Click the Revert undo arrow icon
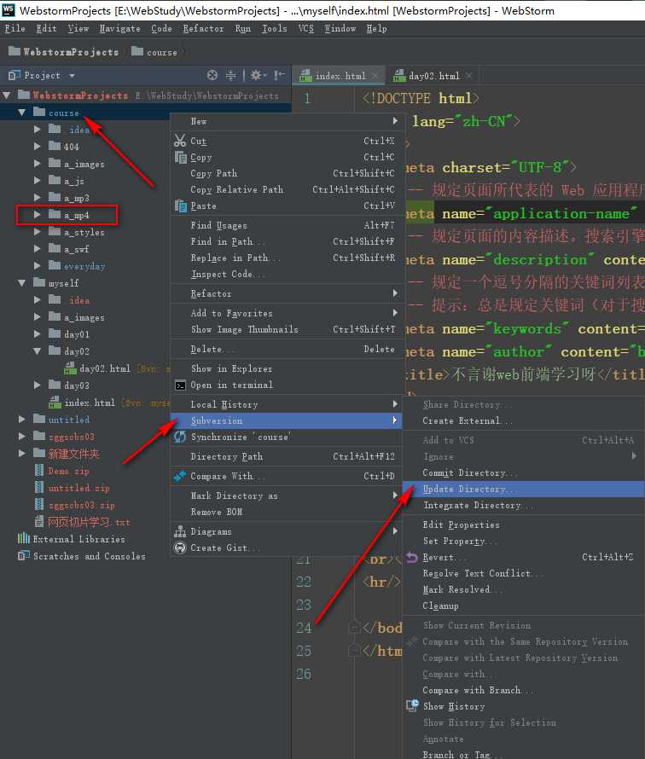The width and height of the screenshot is (645, 759). click(x=412, y=557)
